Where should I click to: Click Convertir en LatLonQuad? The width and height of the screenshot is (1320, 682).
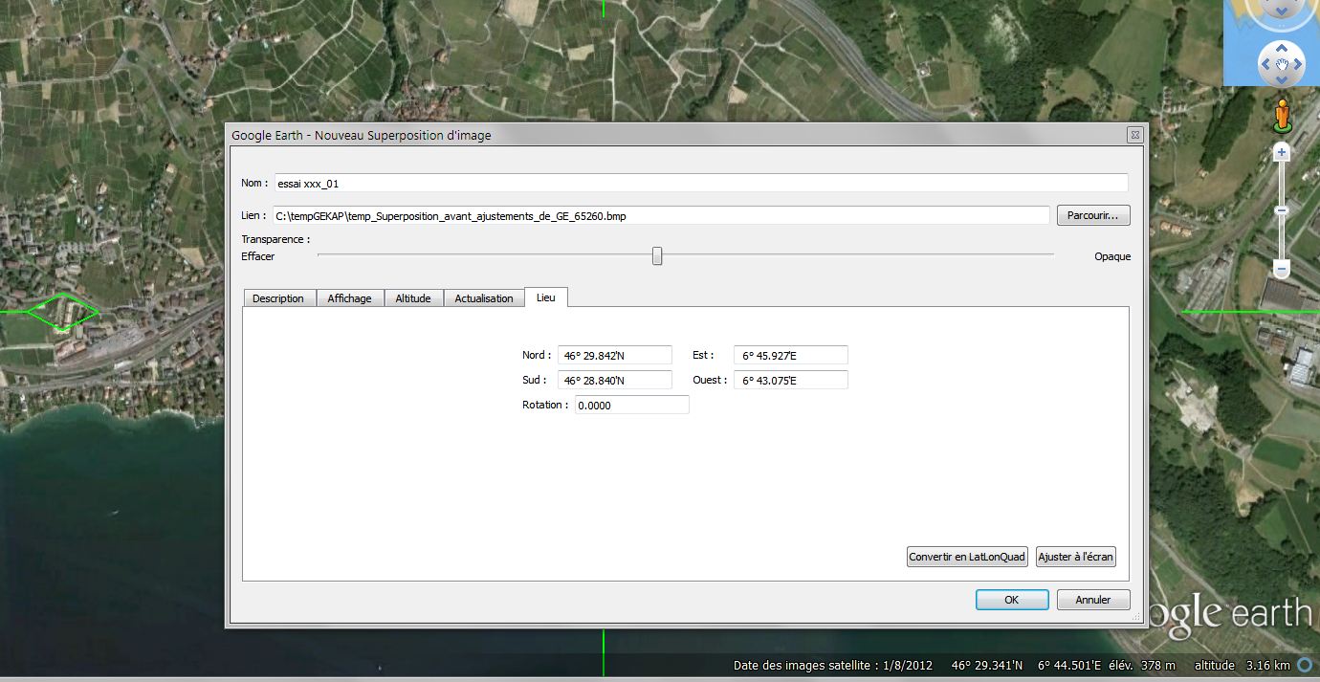tap(967, 557)
